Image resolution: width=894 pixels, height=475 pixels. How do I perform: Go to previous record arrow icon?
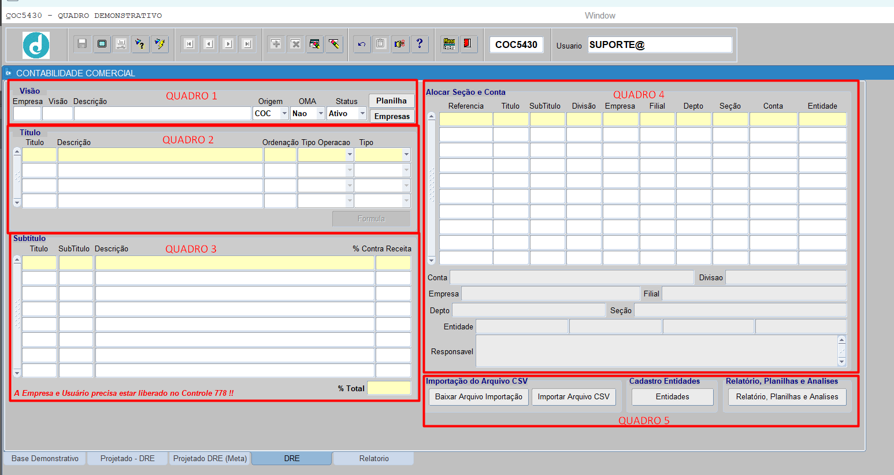click(209, 44)
